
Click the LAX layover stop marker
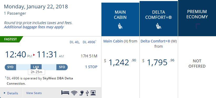(x=36, y=67)
